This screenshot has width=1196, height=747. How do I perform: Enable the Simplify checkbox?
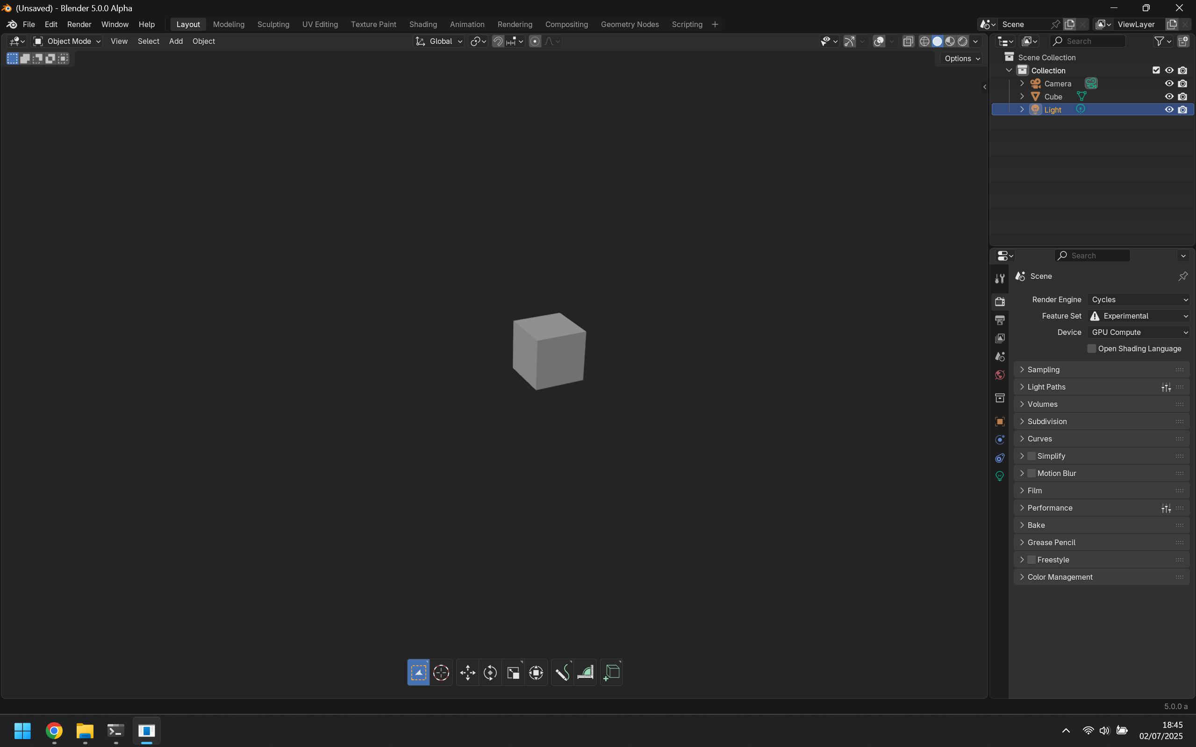point(1031,456)
